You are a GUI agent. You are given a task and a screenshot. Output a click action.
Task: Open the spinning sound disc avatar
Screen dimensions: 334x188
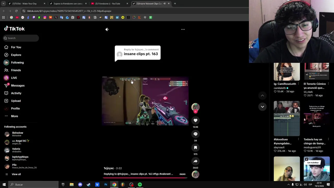(x=195, y=174)
